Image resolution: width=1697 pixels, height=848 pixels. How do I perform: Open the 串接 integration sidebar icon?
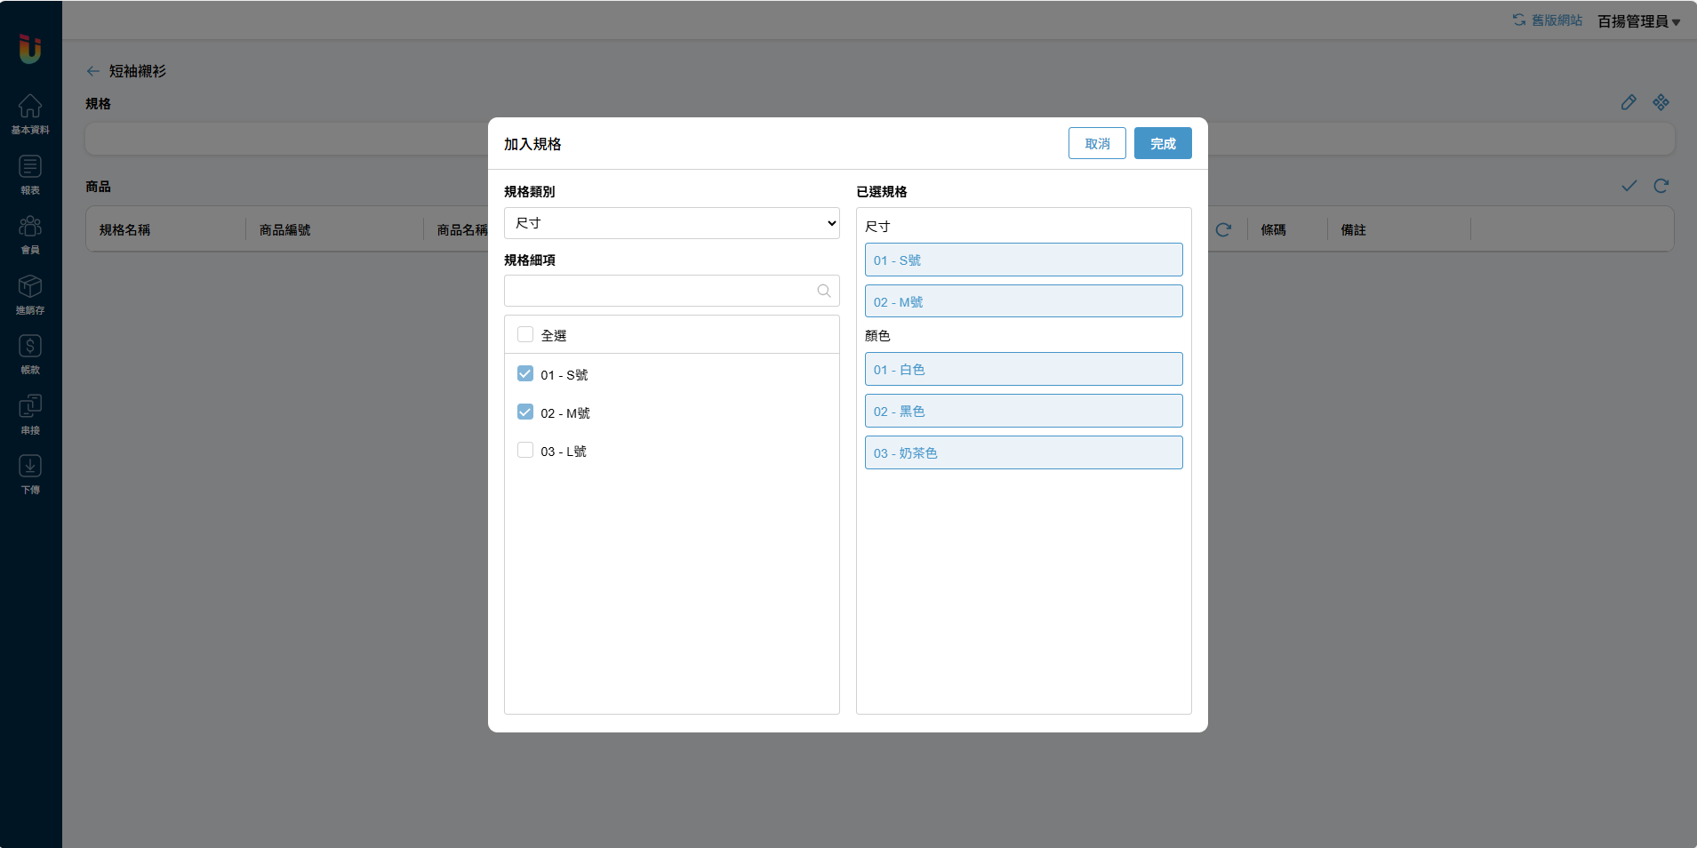[x=30, y=414]
